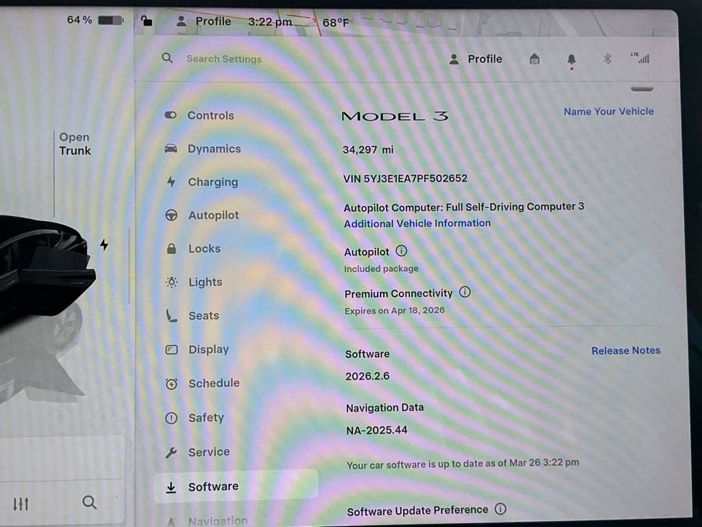Open the Lights menu
The height and width of the screenshot is (527, 702).
click(194, 282)
